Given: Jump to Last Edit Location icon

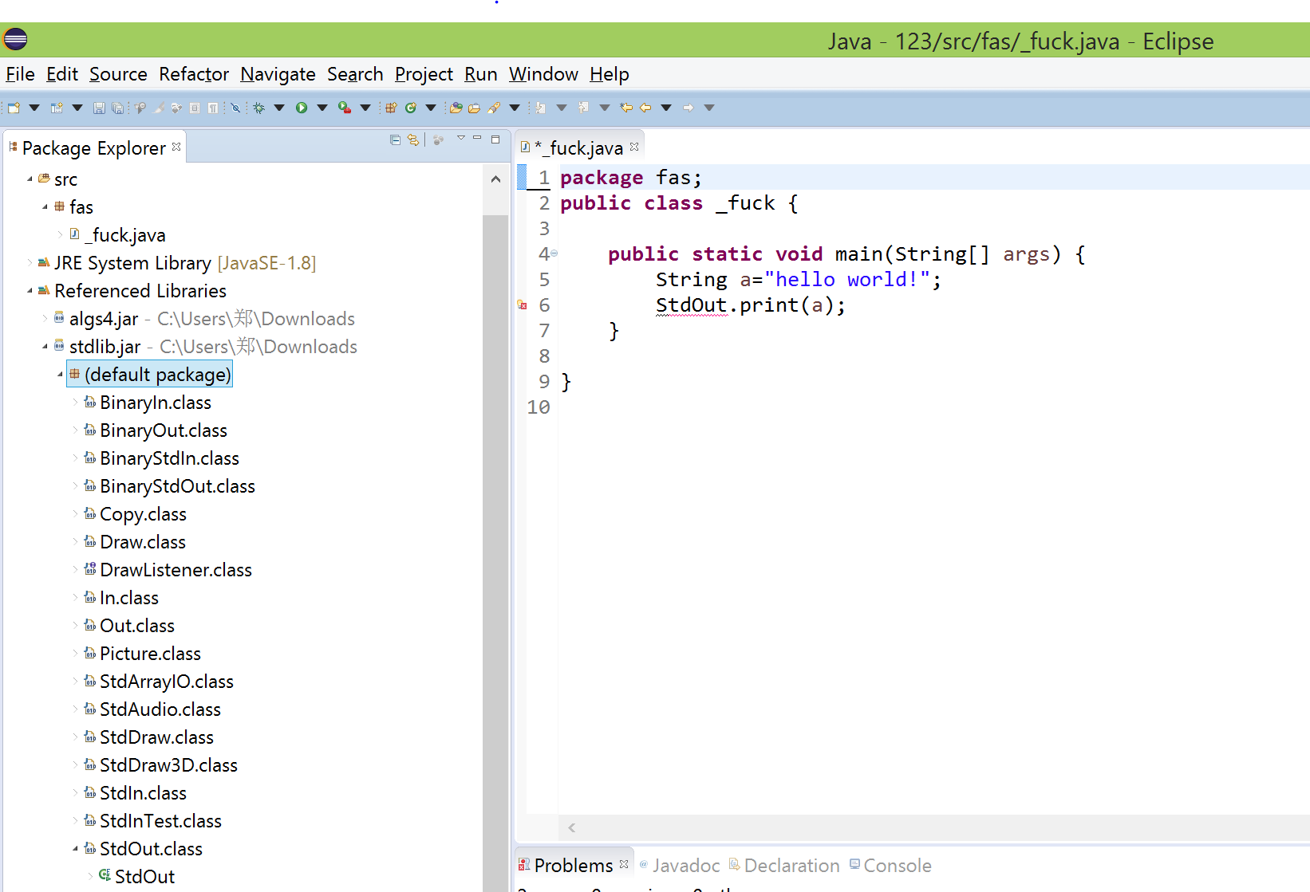Looking at the screenshot, I should pos(626,108).
